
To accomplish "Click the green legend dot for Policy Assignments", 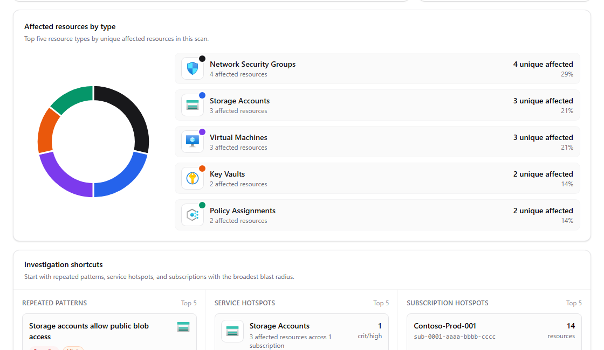I will tap(202, 205).
